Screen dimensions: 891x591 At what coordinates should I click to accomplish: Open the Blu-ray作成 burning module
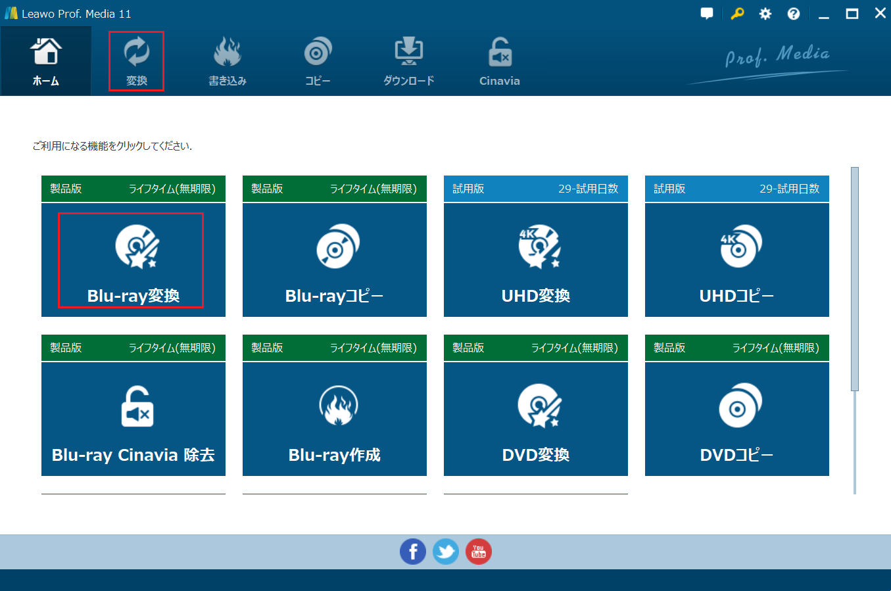click(x=334, y=419)
